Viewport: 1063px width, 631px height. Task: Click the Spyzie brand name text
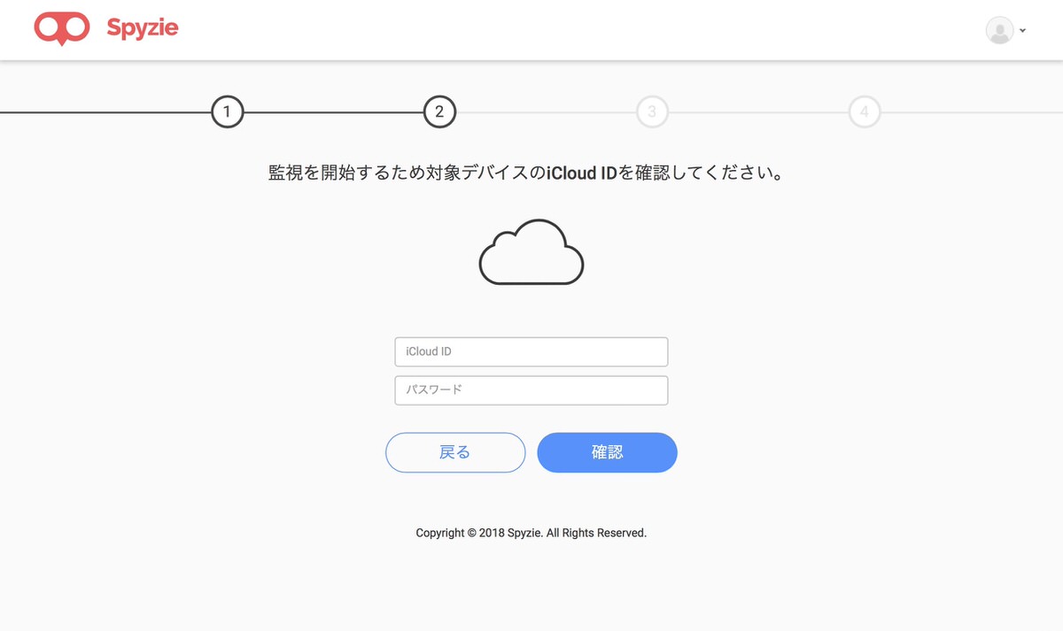pyautogui.click(x=142, y=27)
